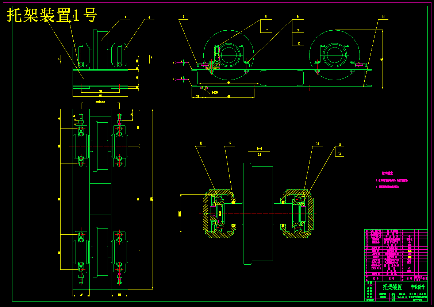Click the 代号 header in parts list

[x=375, y=279]
